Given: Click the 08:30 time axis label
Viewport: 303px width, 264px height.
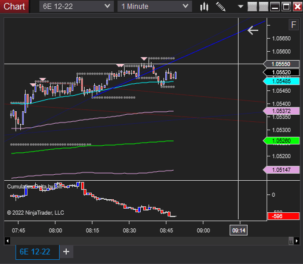Looking at the screenshot, I should pyautogui.click(x=129, y=231).
